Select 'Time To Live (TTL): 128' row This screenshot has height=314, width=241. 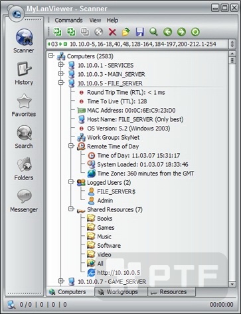coord(117,101)
